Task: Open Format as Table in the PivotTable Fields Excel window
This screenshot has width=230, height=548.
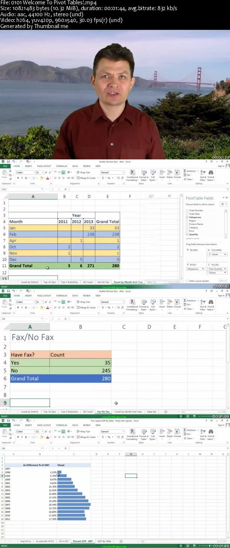Action: pos(144,175)
